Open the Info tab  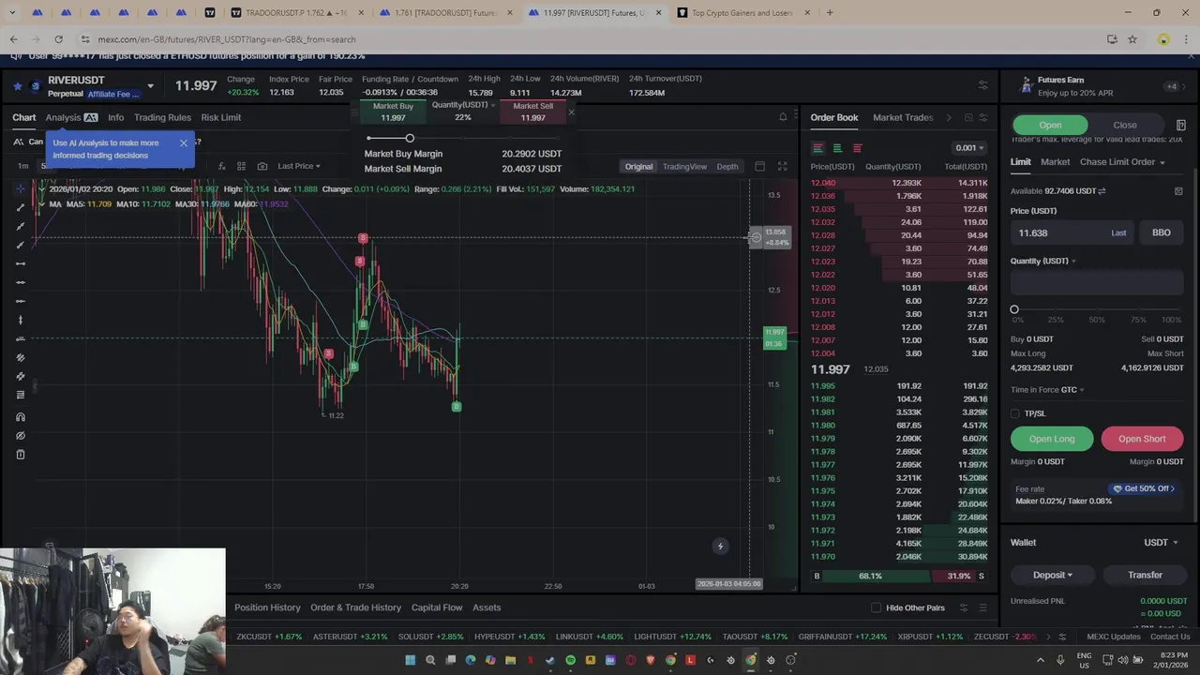coord(115,117)
